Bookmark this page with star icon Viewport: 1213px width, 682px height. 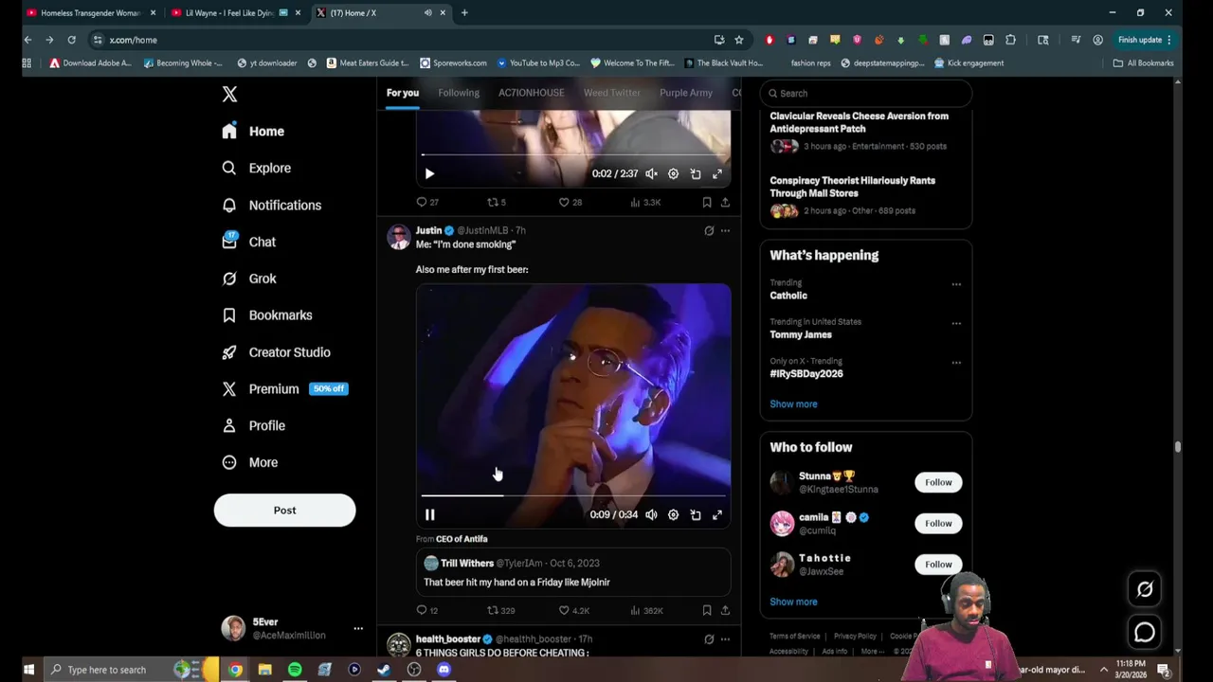[x=739, y=40]
